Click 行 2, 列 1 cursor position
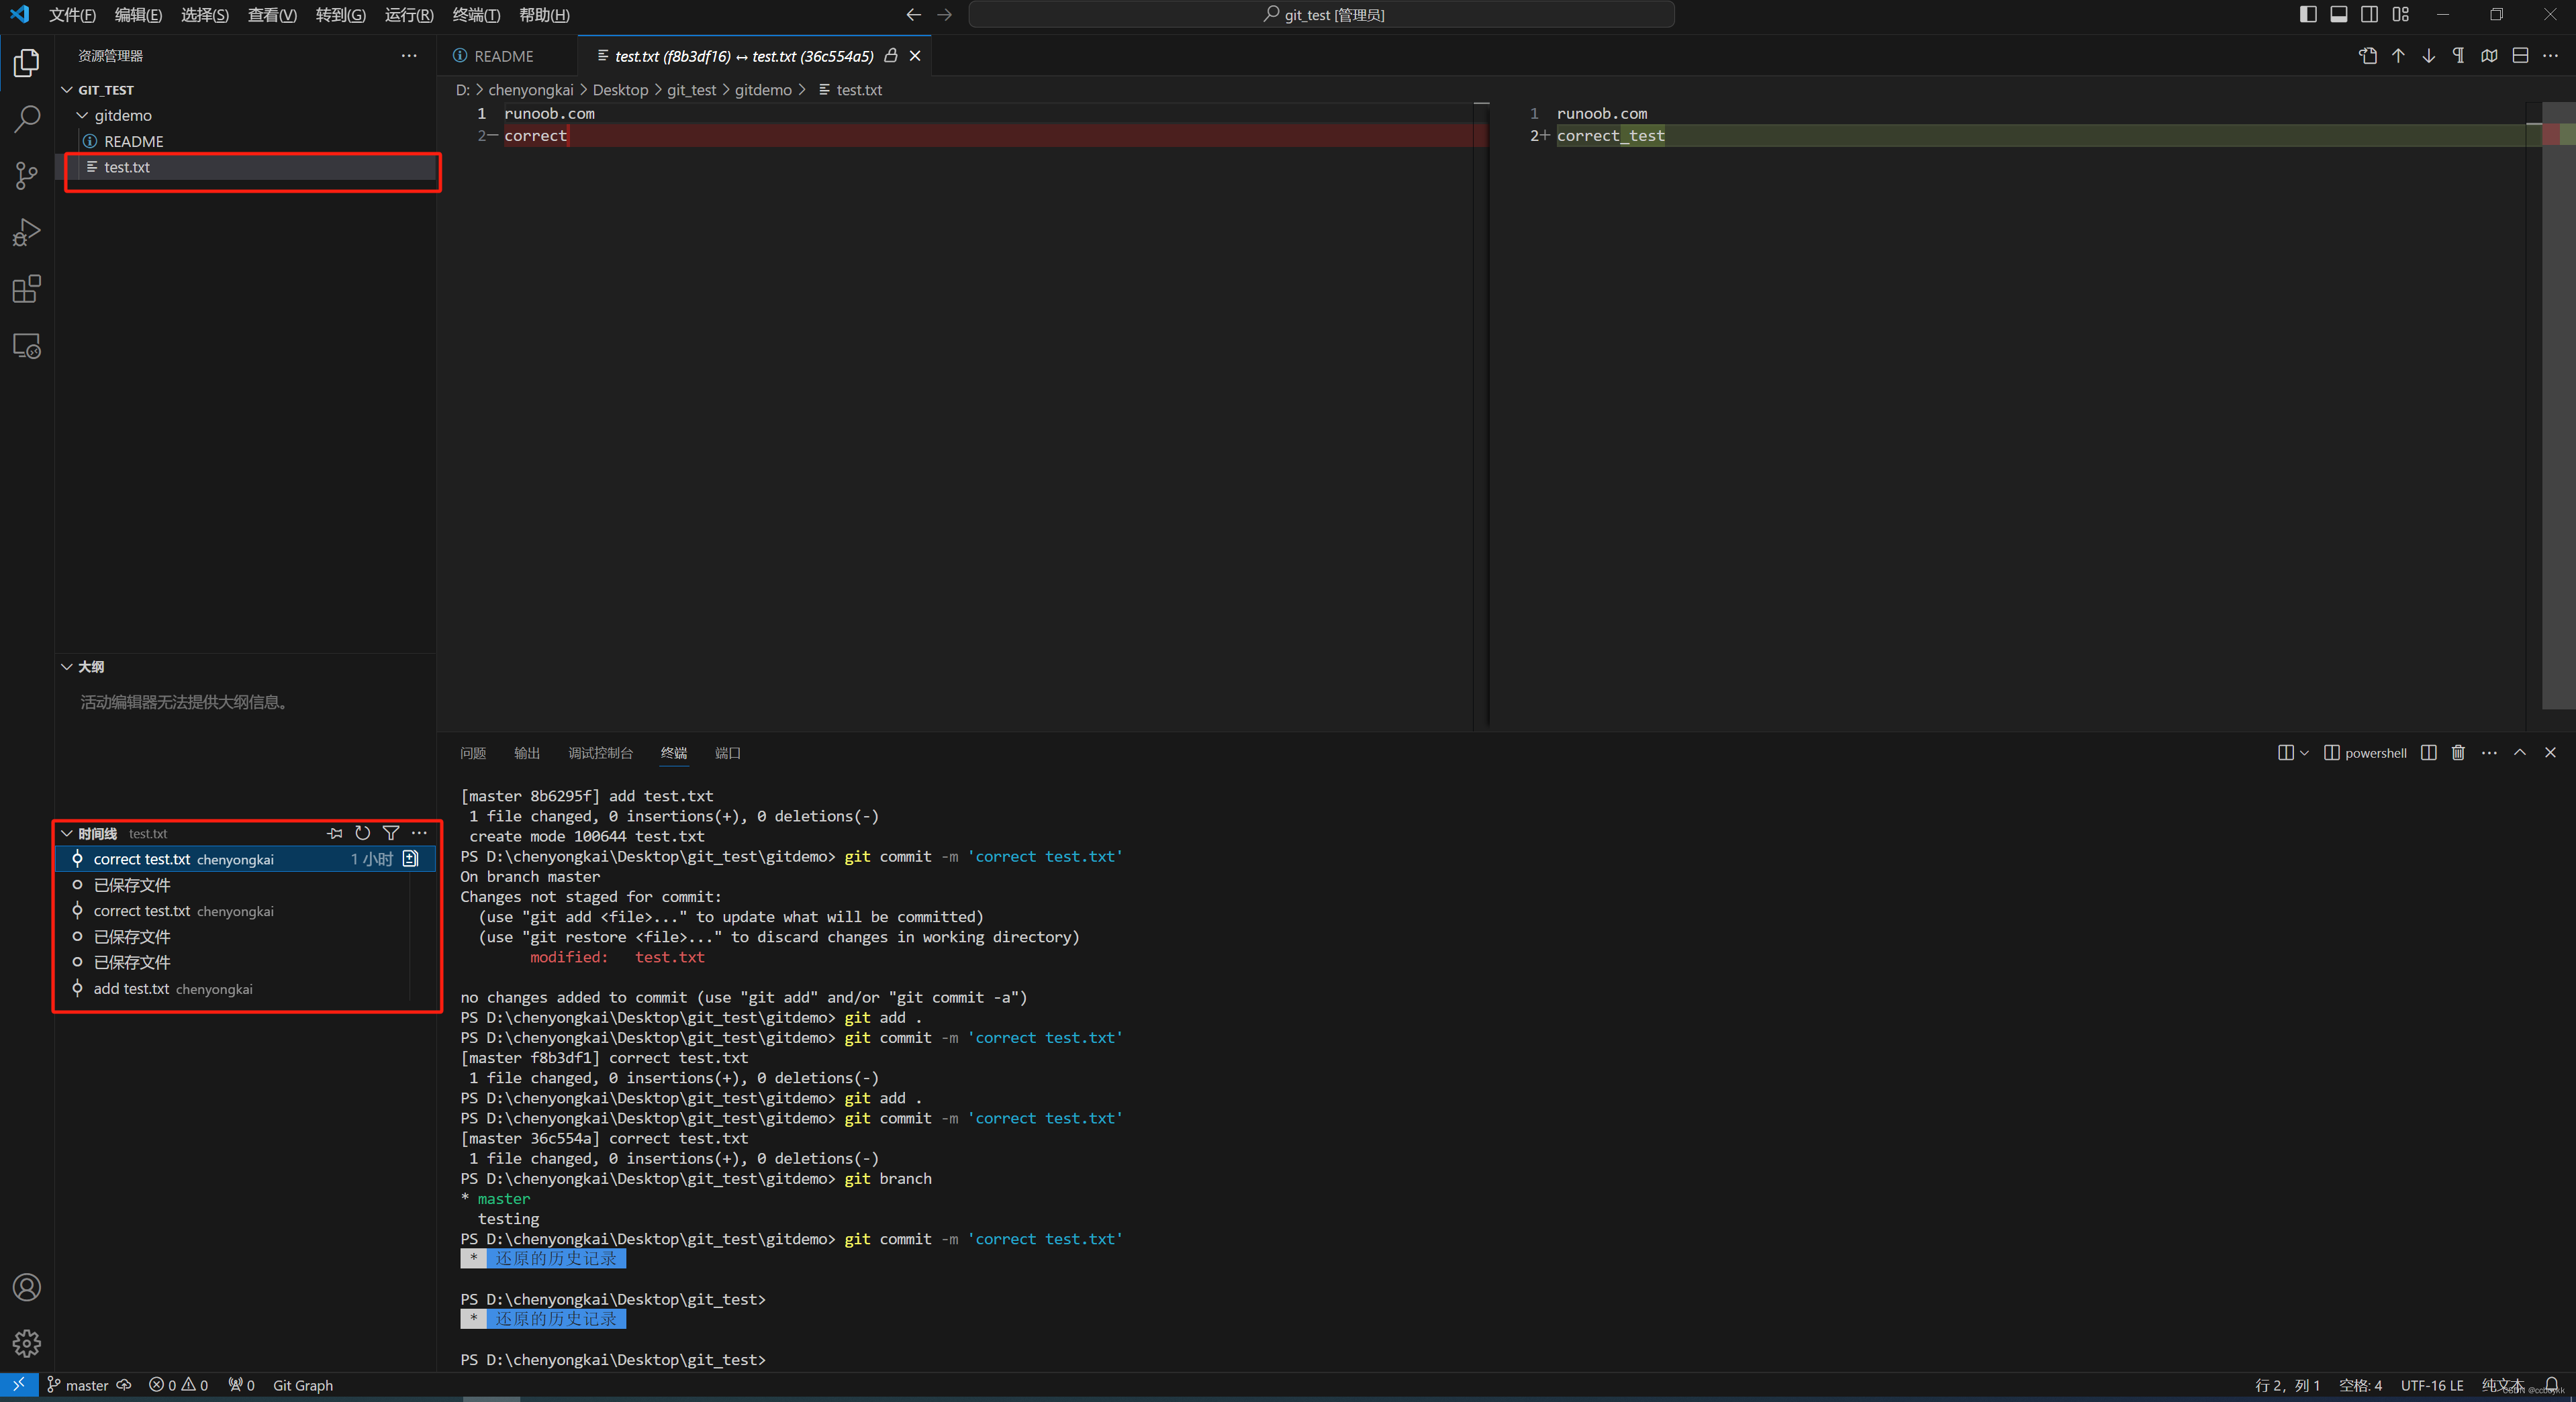2576x1402 pixels. click(2287, 1385)
